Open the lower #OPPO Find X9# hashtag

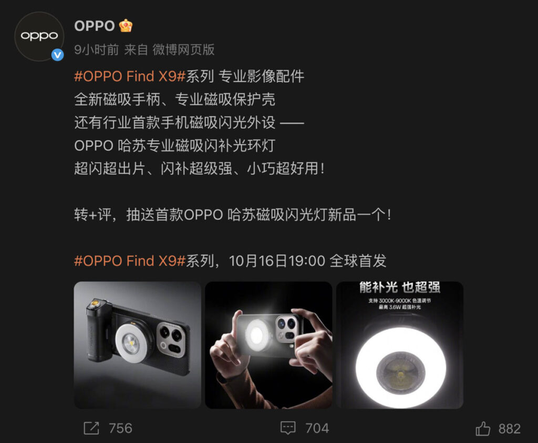pyautogui.click(x=130, y=261)
